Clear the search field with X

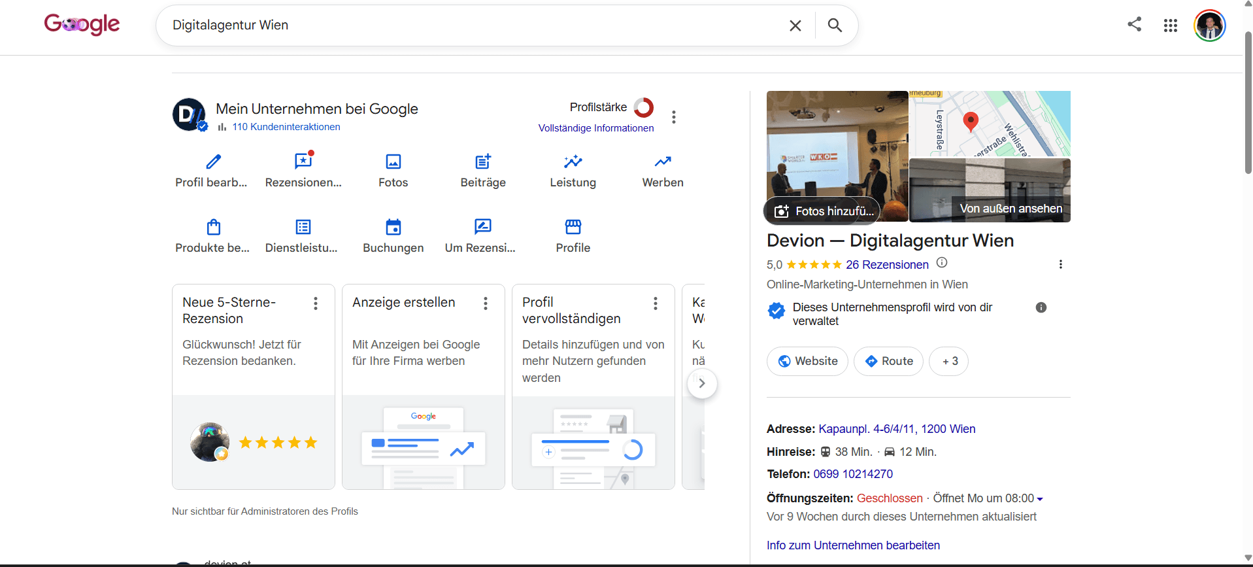click(795, 26)
